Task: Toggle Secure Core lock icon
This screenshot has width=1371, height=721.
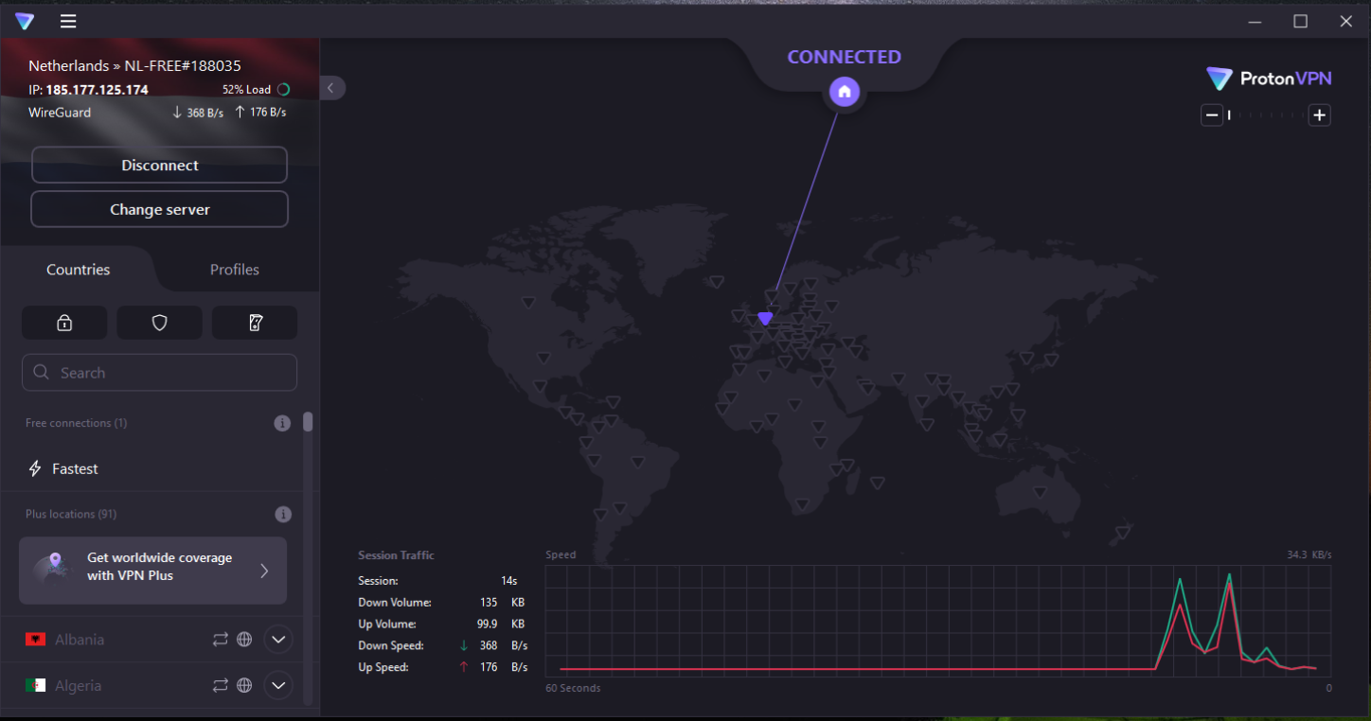Action: point(64,323)
